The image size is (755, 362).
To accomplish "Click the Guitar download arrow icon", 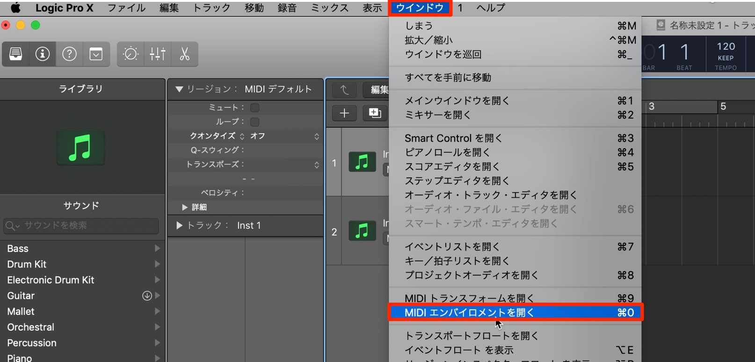I will click(147, 296).
